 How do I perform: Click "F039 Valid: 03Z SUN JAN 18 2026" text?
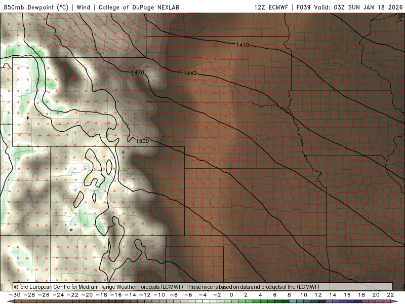[x=349, y=7]
